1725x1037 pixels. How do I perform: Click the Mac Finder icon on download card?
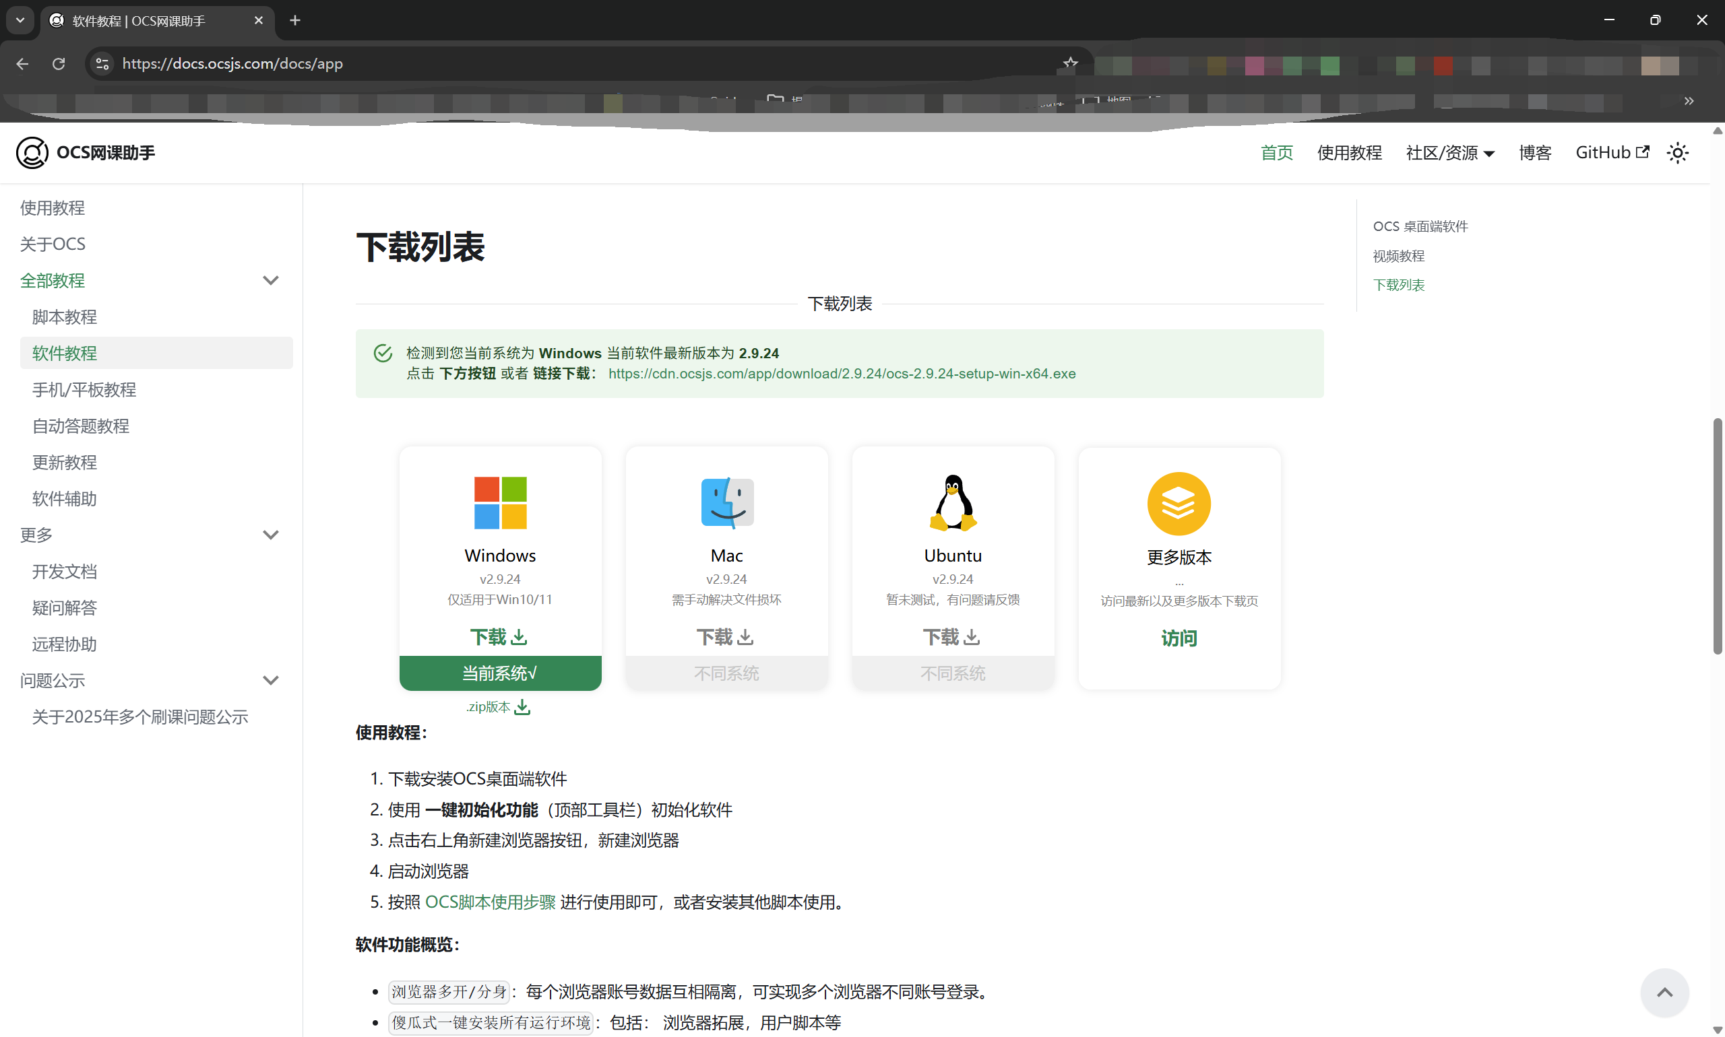pos(727,502)
